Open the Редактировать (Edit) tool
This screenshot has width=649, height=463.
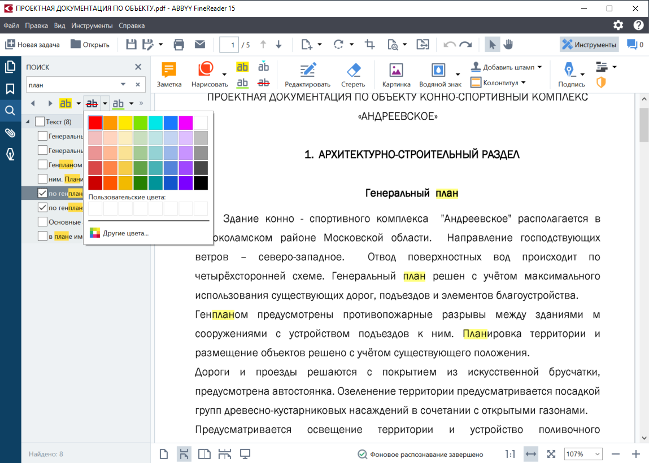point(308,73)
